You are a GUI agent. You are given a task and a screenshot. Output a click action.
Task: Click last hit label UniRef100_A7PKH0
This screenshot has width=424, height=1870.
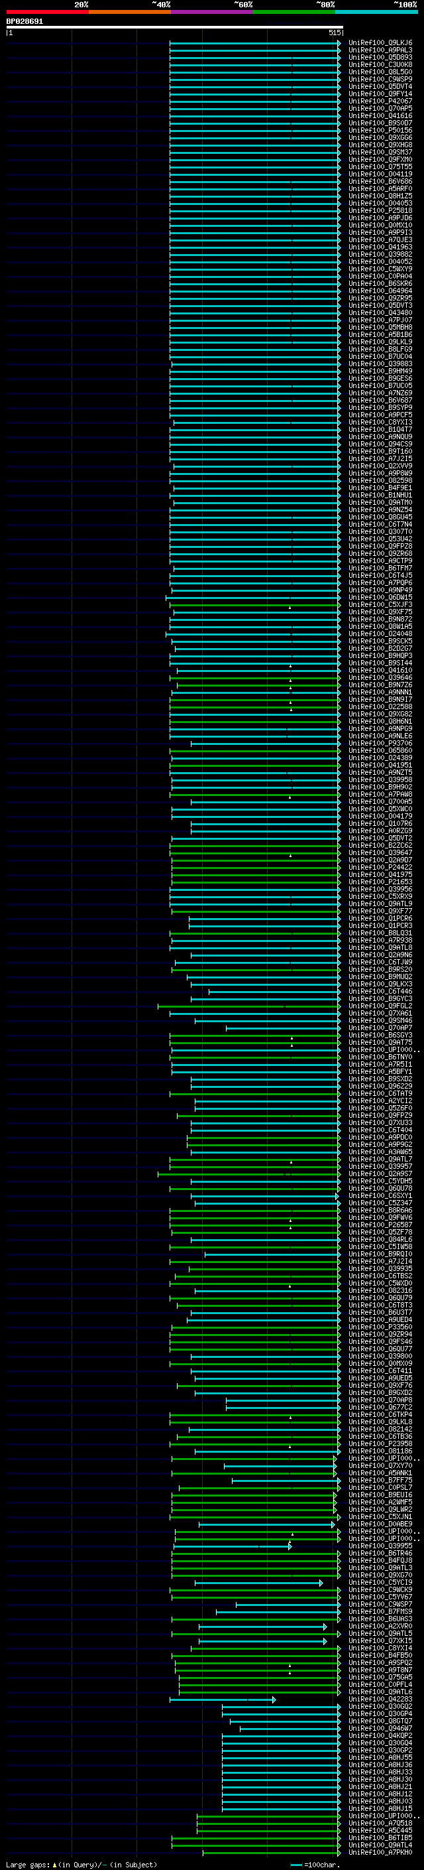click(x=380, y=1852)
